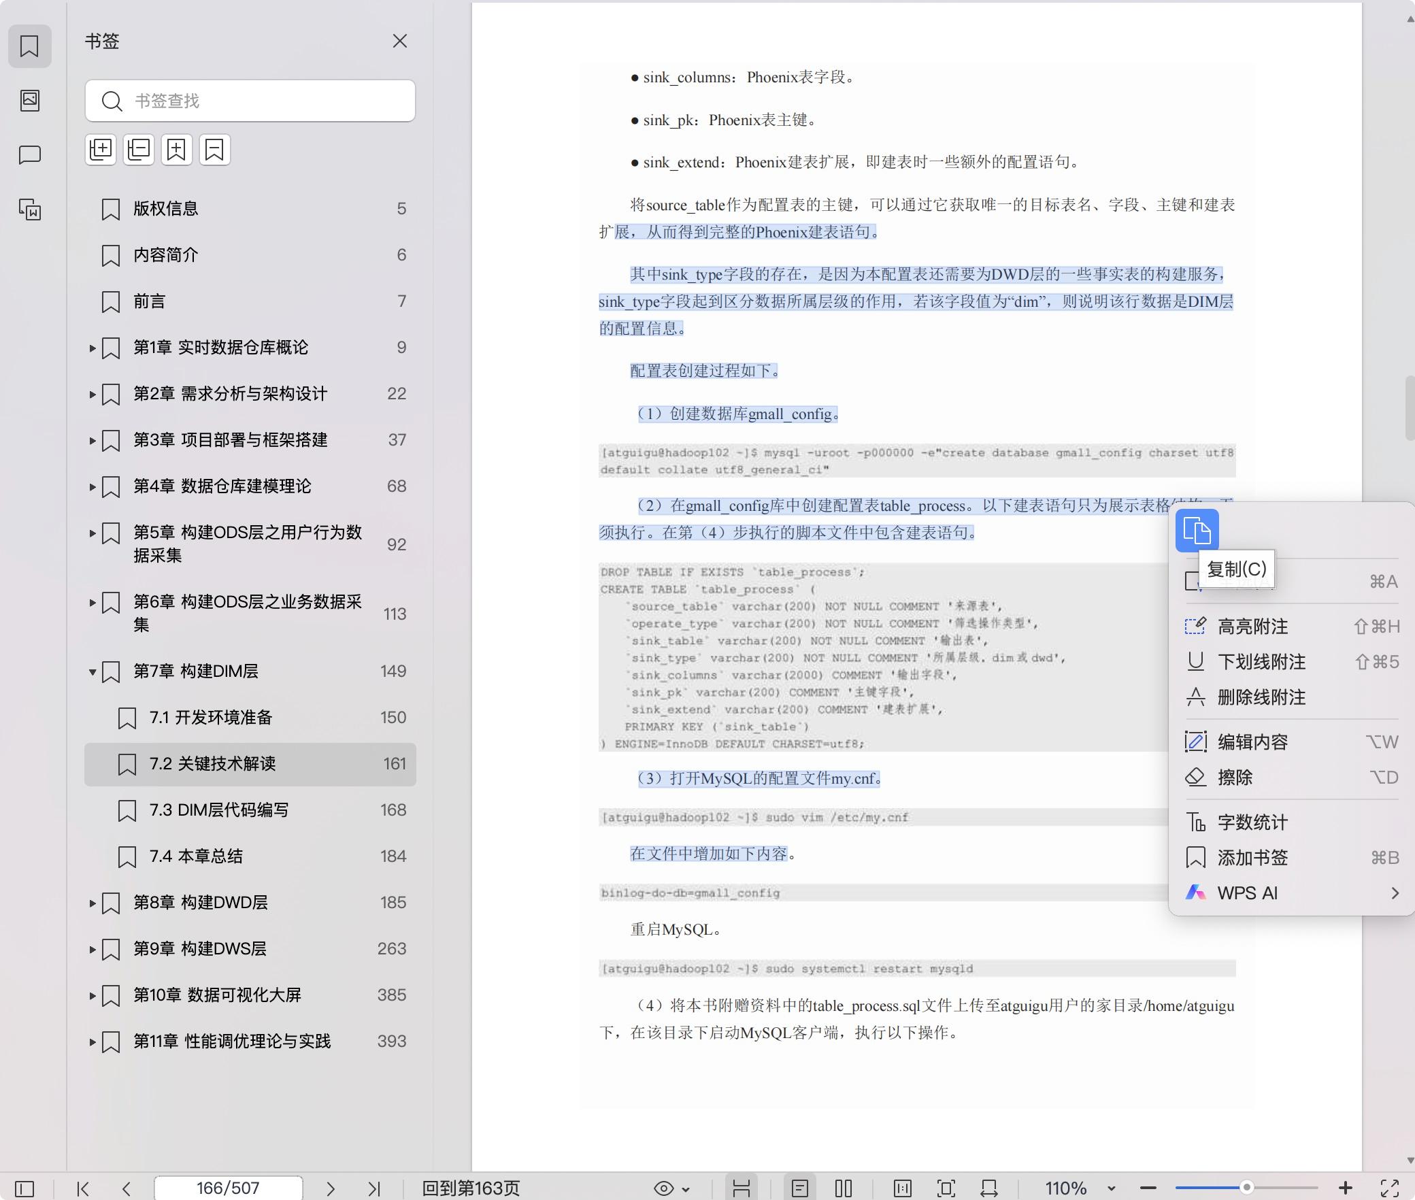
Task: Switch to two-page view mode
Action: [844, 1188]
